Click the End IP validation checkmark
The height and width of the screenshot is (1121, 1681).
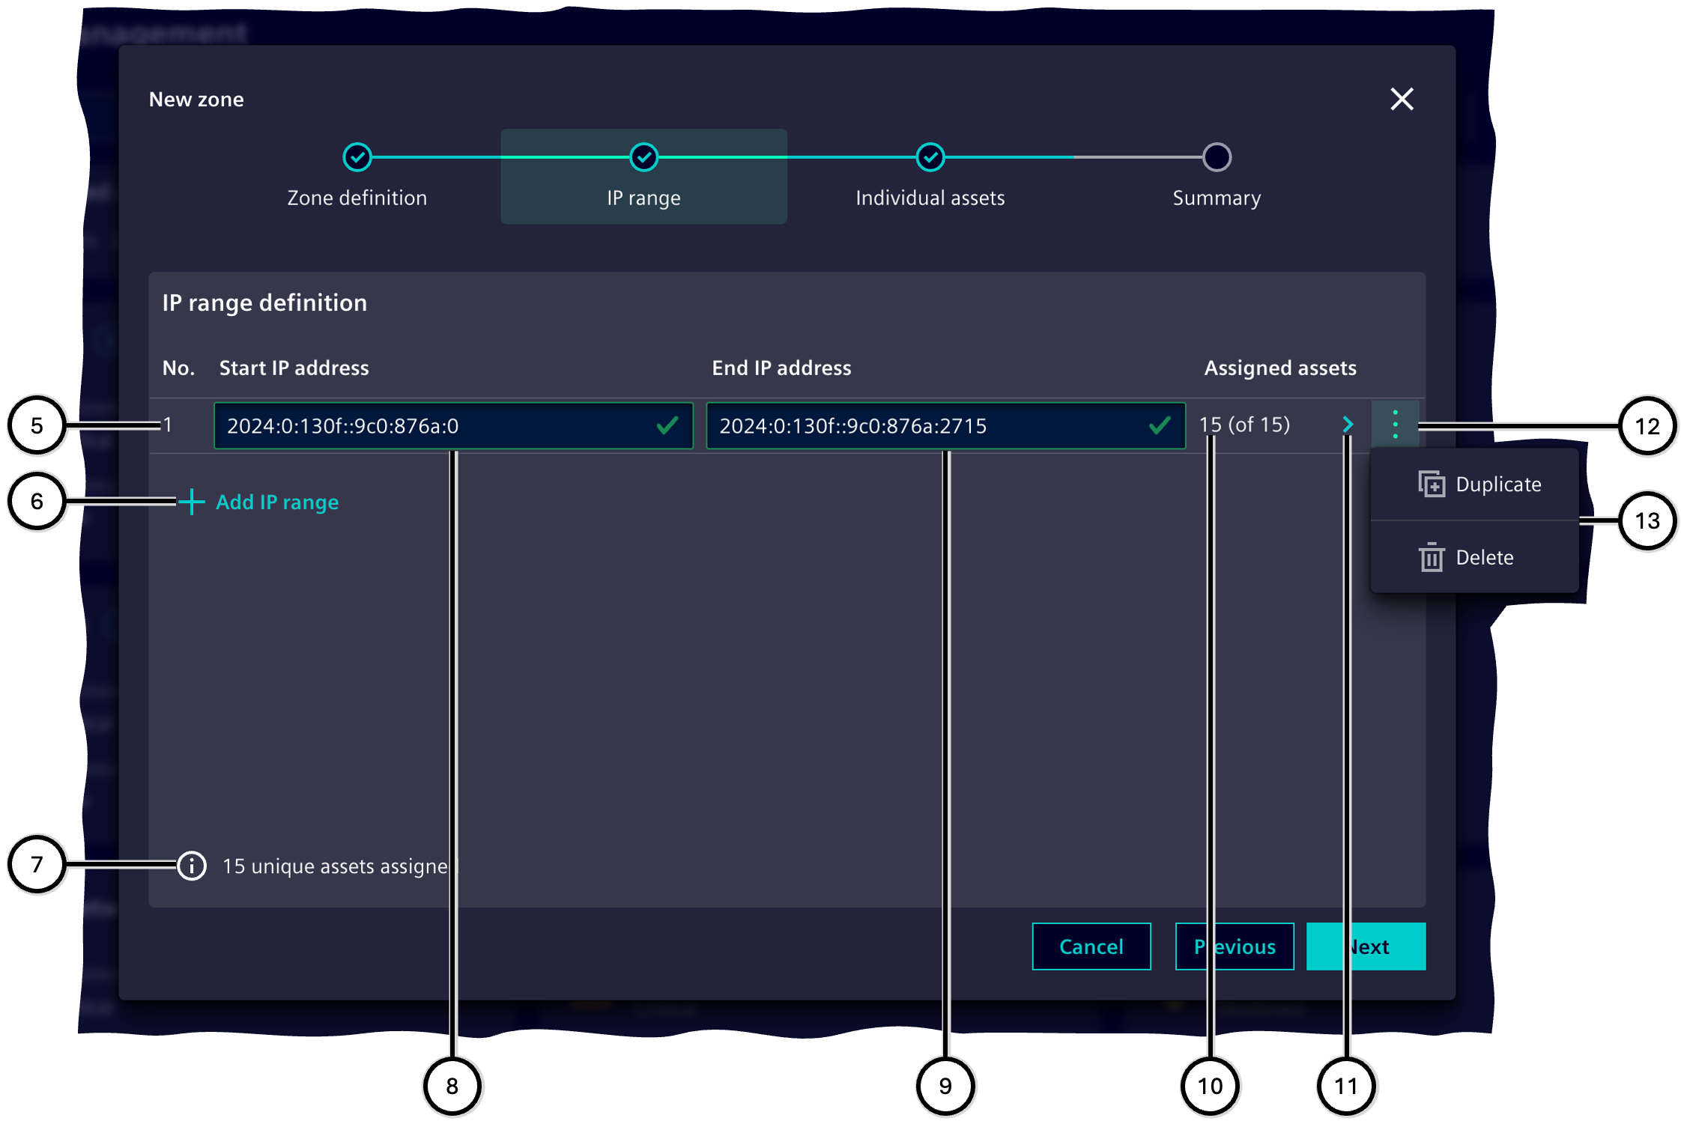(x=1159, y=425)
